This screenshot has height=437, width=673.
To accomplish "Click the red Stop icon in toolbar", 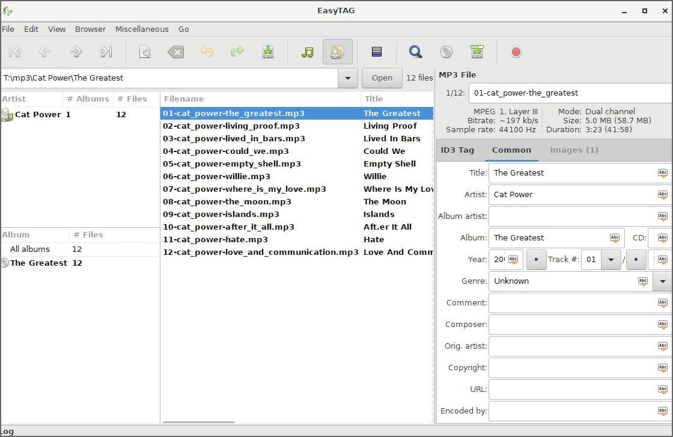I will 516,52.
